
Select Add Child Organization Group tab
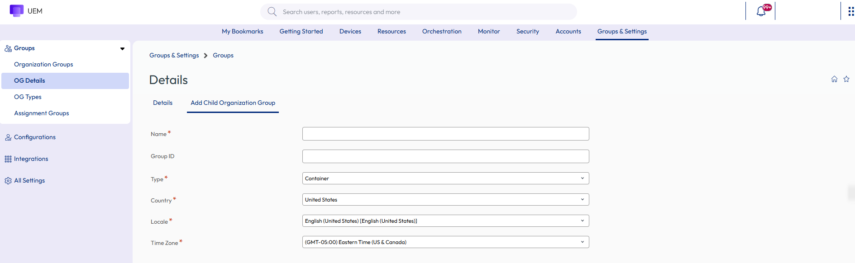click(x=233, y=103)
